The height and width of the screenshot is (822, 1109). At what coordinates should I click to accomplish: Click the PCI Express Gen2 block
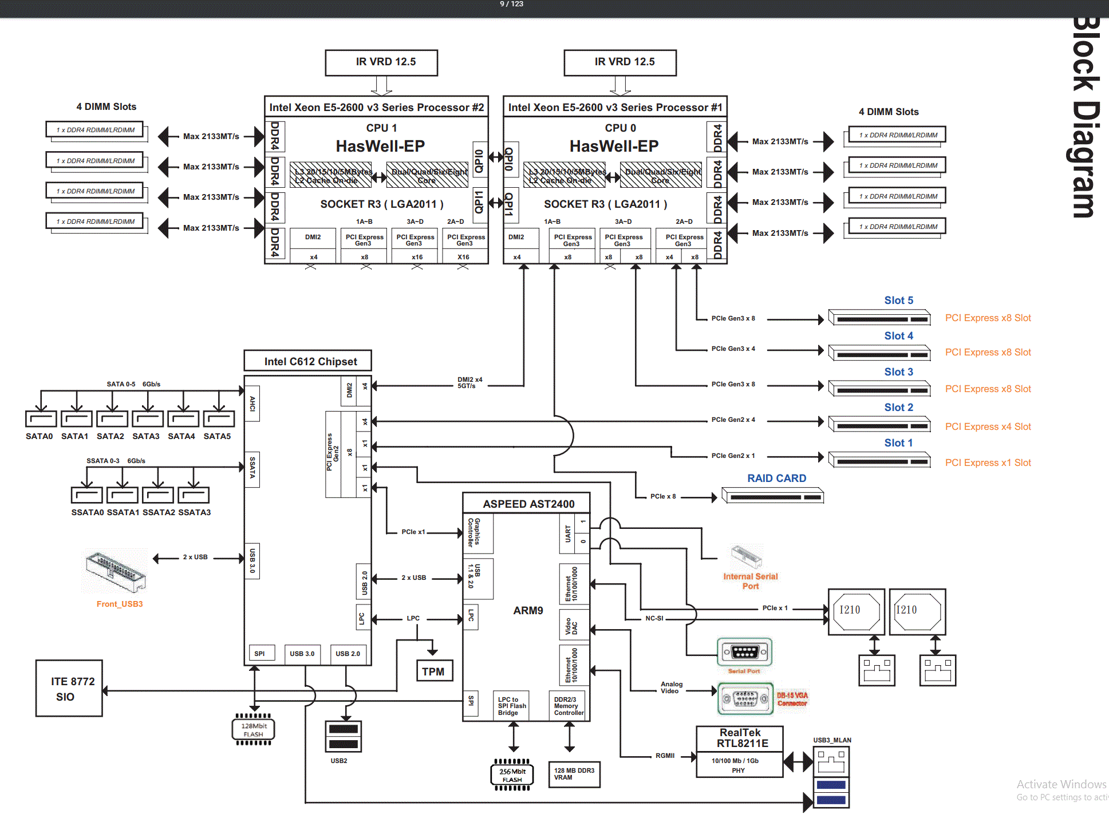point(333,454)
